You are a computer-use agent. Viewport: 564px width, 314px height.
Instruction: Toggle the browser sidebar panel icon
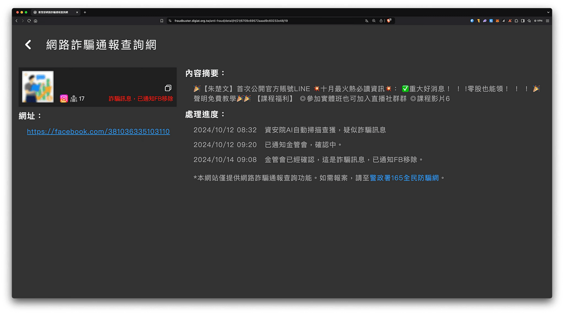pos(523,21)
